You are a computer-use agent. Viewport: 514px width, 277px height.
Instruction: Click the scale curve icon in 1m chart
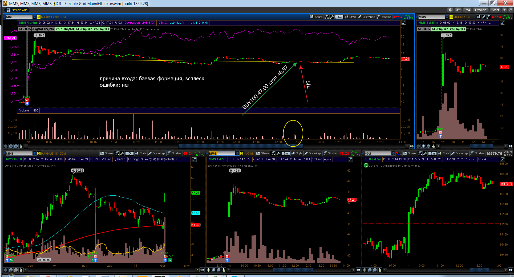pos(404,23)
